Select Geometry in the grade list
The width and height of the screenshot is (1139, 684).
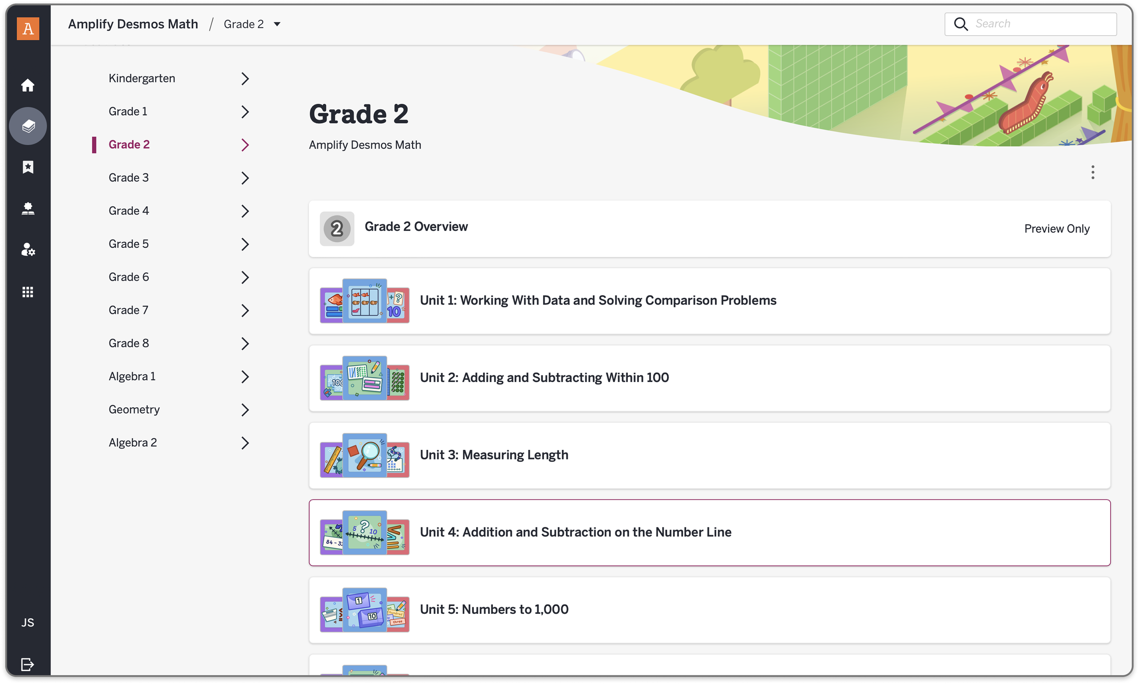pyautogui.click(x=134, y=410)
